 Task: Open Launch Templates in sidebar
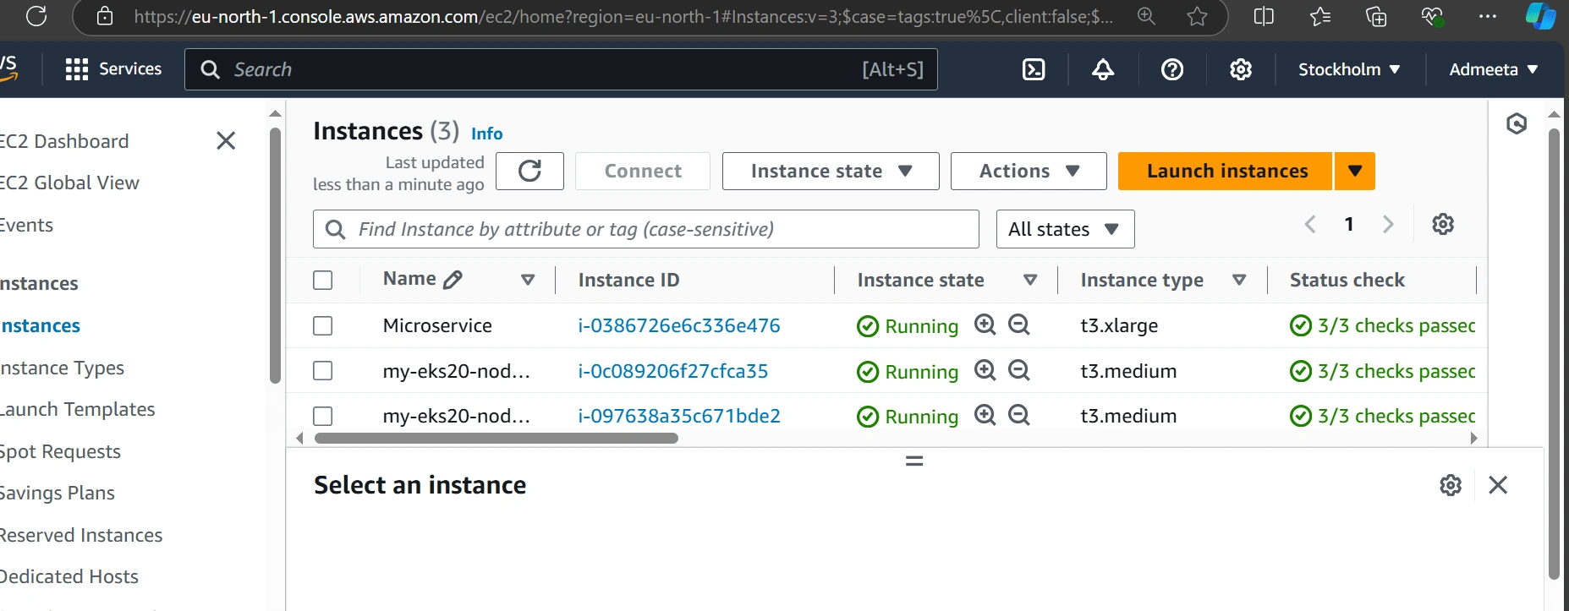coord(78,410)
